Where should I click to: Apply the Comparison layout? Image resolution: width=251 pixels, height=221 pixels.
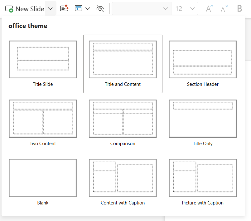pos(123,119)
